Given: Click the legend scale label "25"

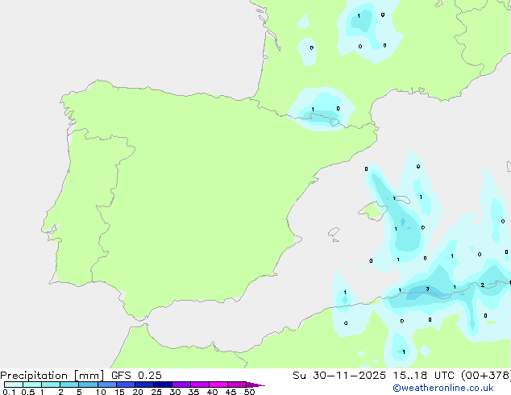Looking at the screenshot, I should 156,392.
